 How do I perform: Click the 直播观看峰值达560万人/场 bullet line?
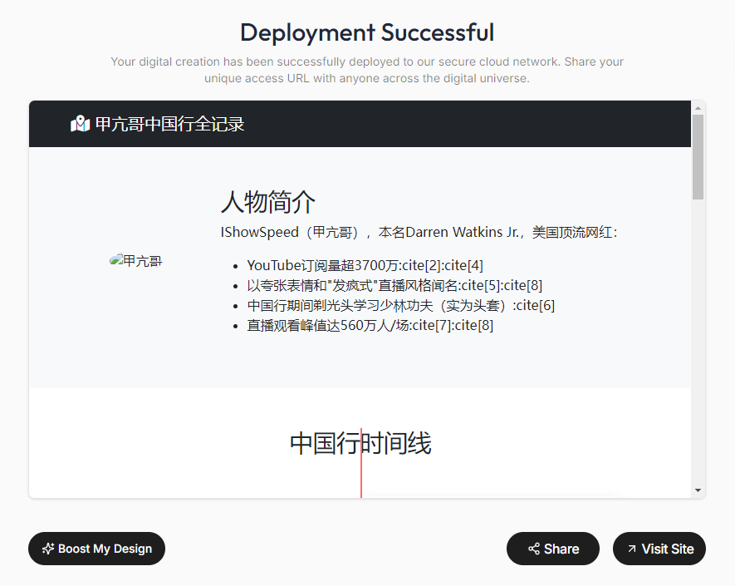(x=370, y=325)
